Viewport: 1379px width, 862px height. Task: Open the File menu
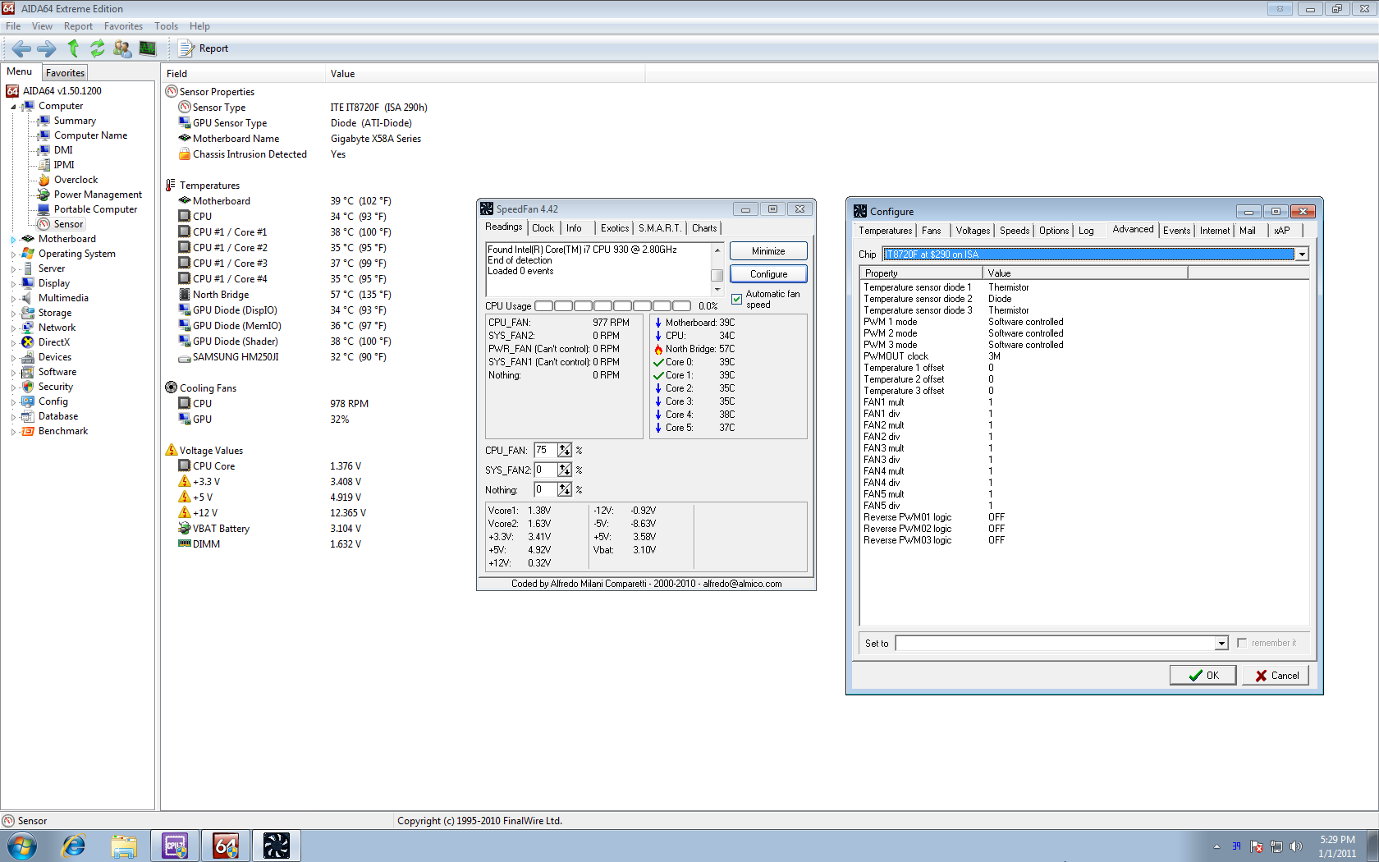click(13, 26)
